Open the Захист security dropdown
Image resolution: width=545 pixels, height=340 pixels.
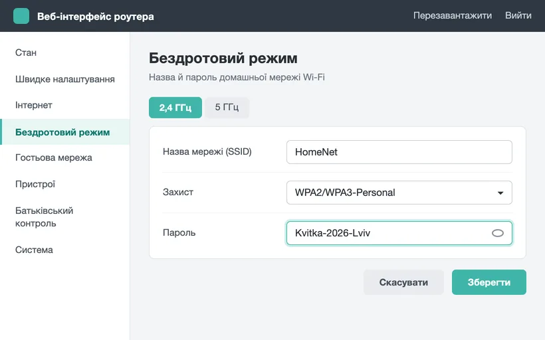coord(399,193)
